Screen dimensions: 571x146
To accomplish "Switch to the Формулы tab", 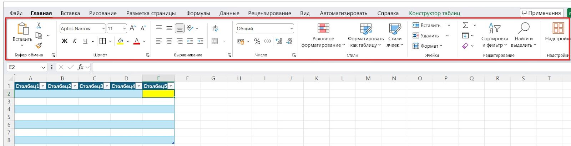I will 198,13.
